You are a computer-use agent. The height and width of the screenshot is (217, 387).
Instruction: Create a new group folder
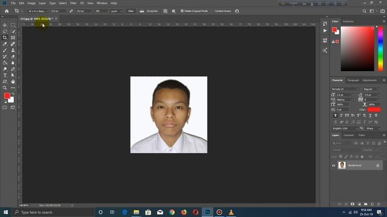point(365,204)
